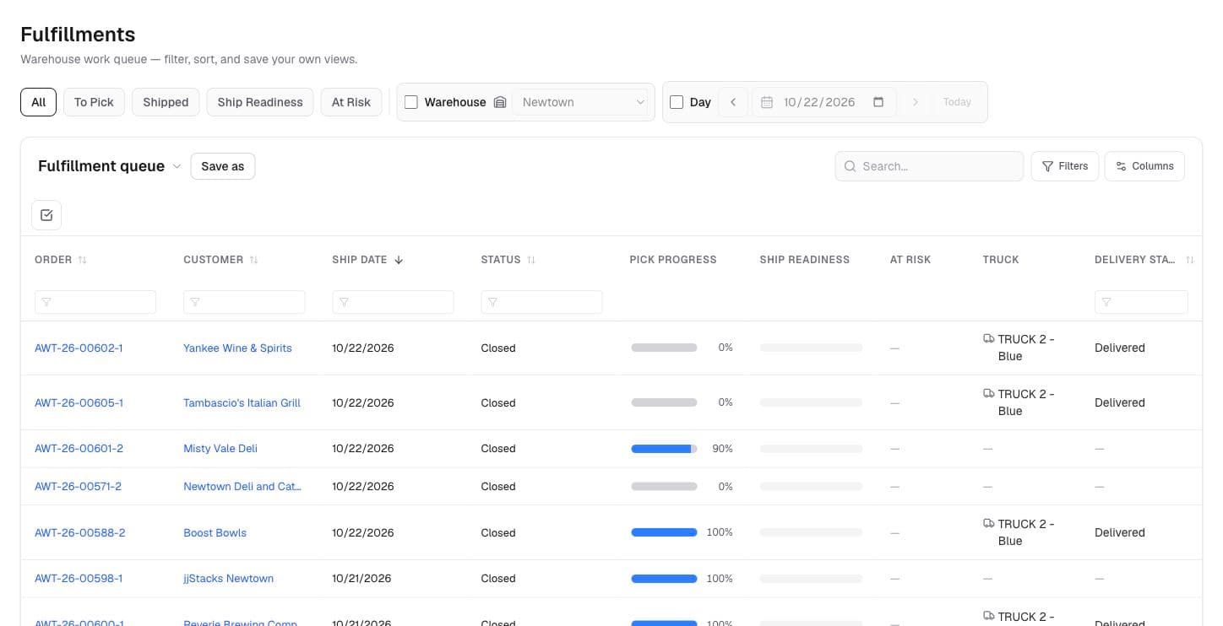
Task: Click pick progress bar for AWT-26-00588-2
Action: (664, 532)
